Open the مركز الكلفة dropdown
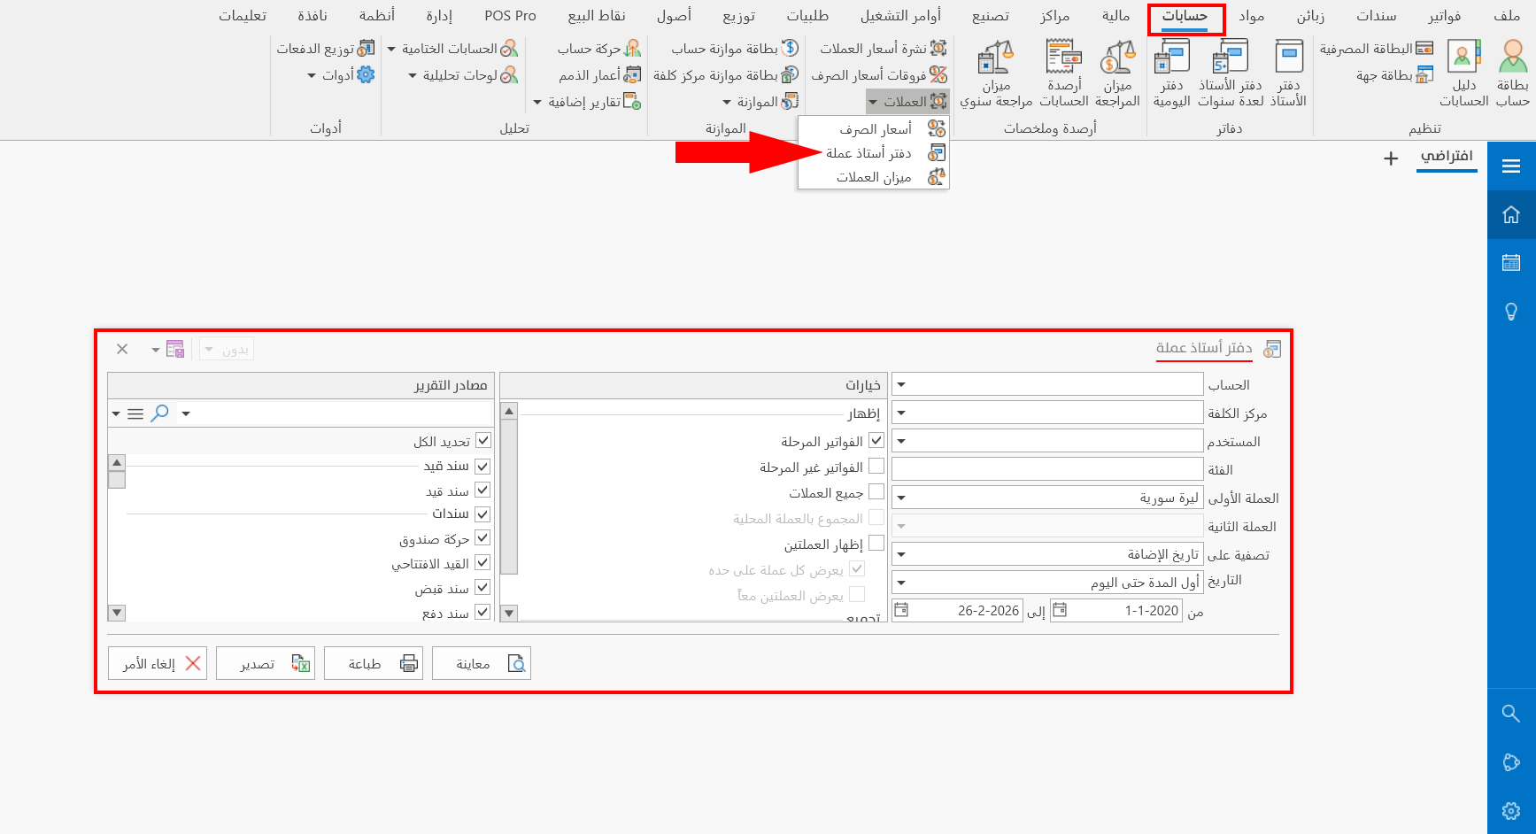The image size is (1536, 834). pyautogui.click(x=901, y=413)
